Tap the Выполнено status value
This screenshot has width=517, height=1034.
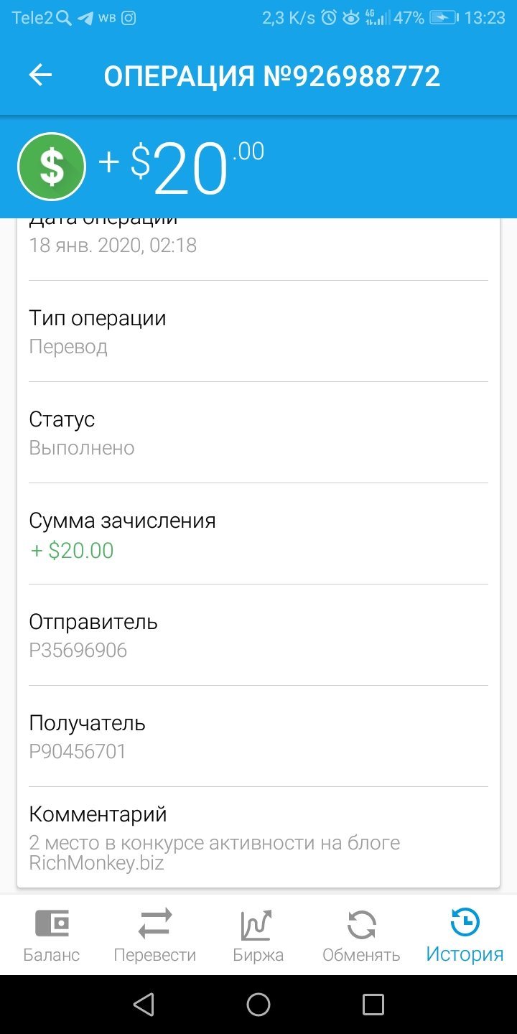point(82,448)
